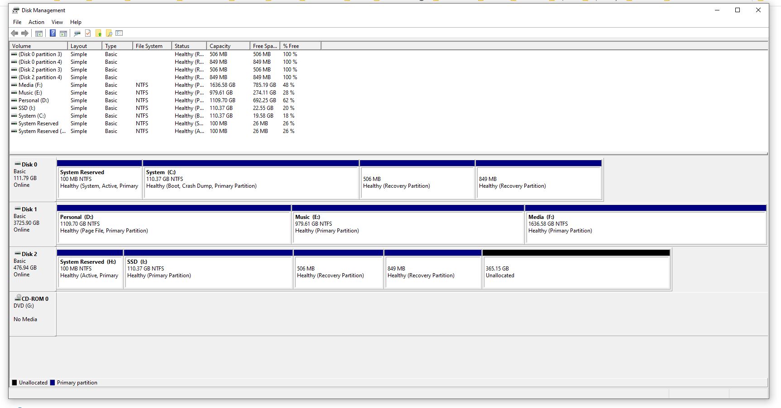Open Help via blue question mark icon
This screenshot has width=781, height=408.
53,33
